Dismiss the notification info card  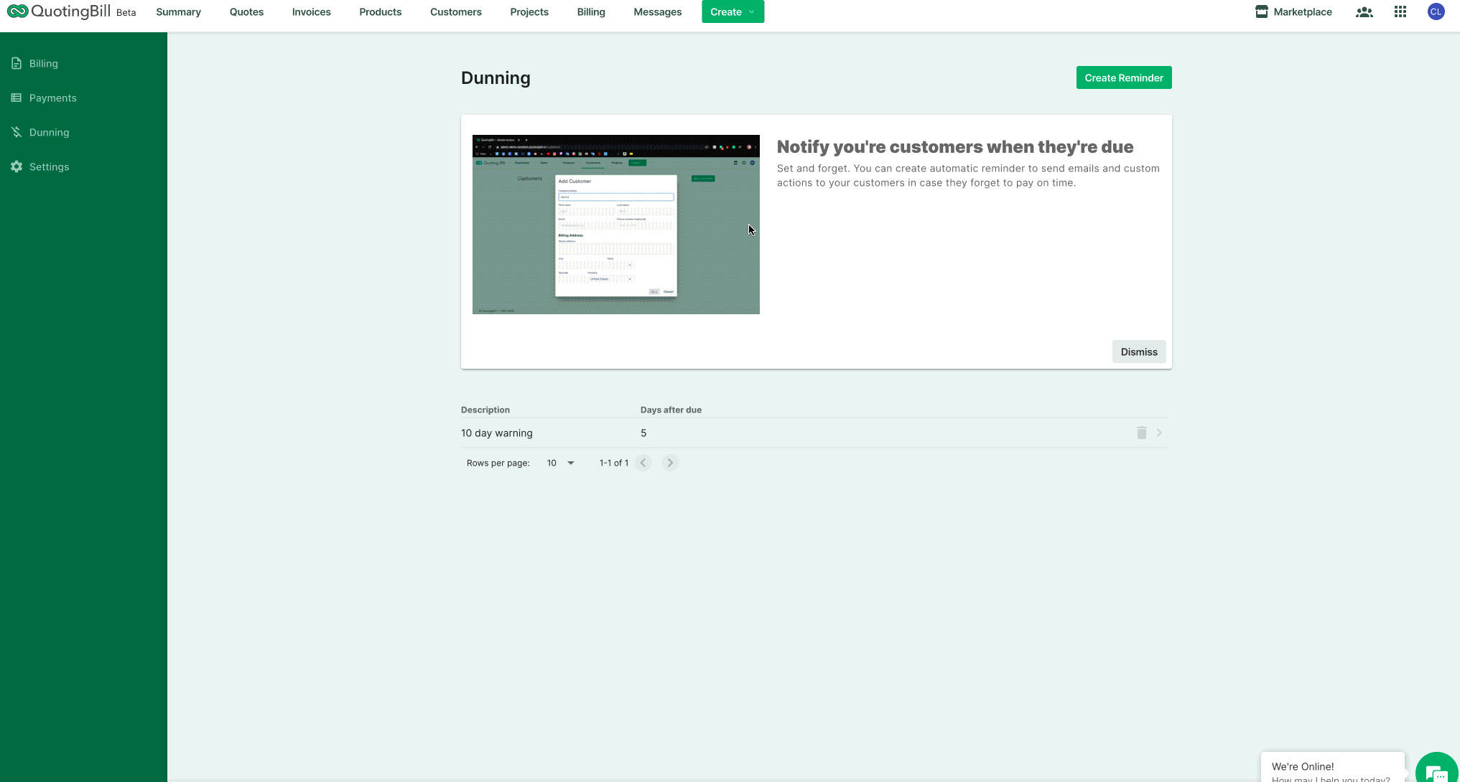(x=1138, y=352)
